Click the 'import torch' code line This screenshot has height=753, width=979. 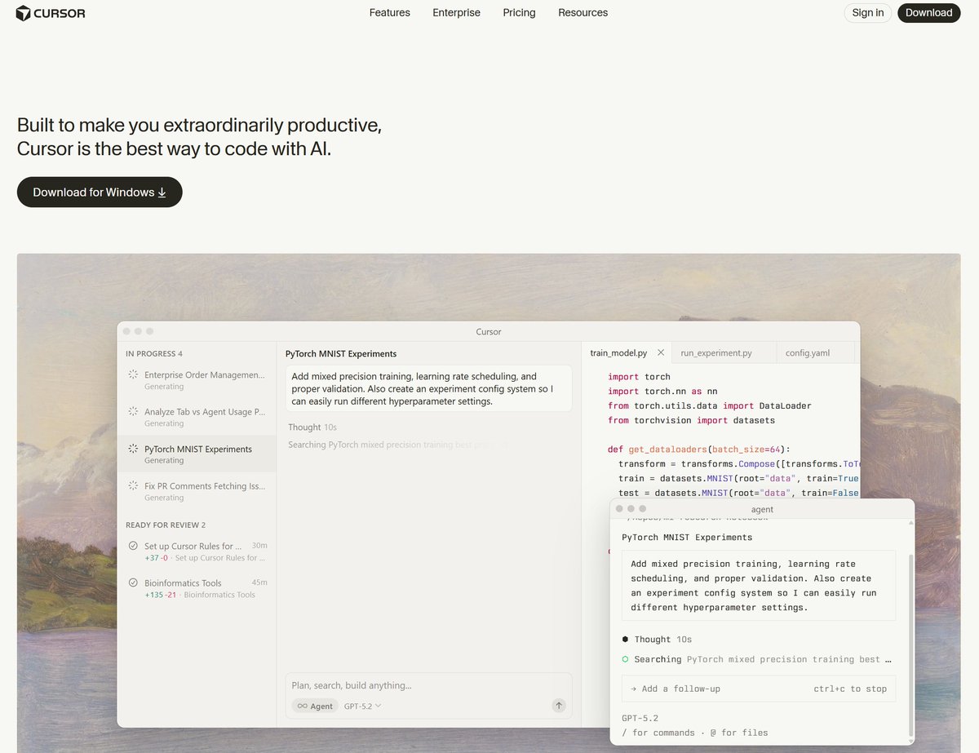639,377
